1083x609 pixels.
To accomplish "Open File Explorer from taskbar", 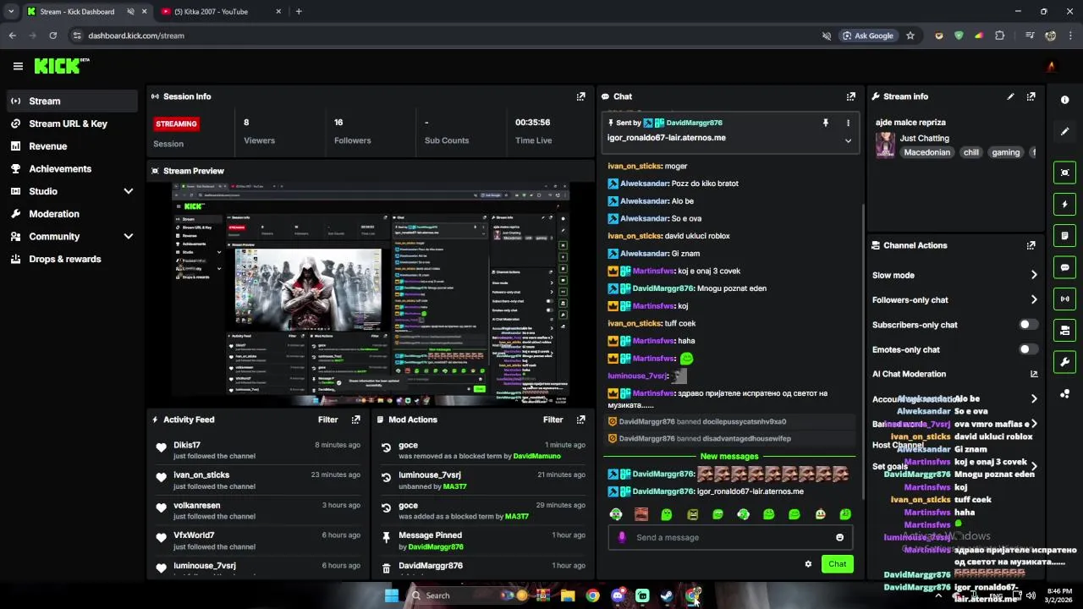I will pos(568,595).
